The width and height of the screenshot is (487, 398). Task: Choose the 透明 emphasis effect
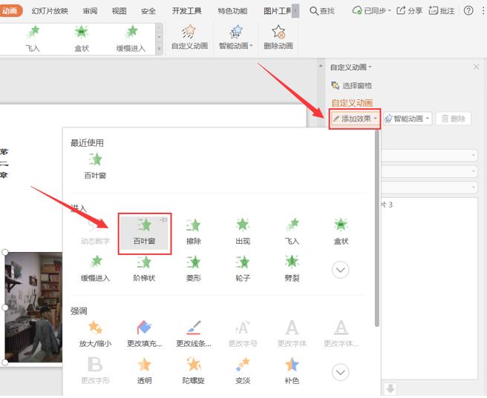(x=145, y=371)
